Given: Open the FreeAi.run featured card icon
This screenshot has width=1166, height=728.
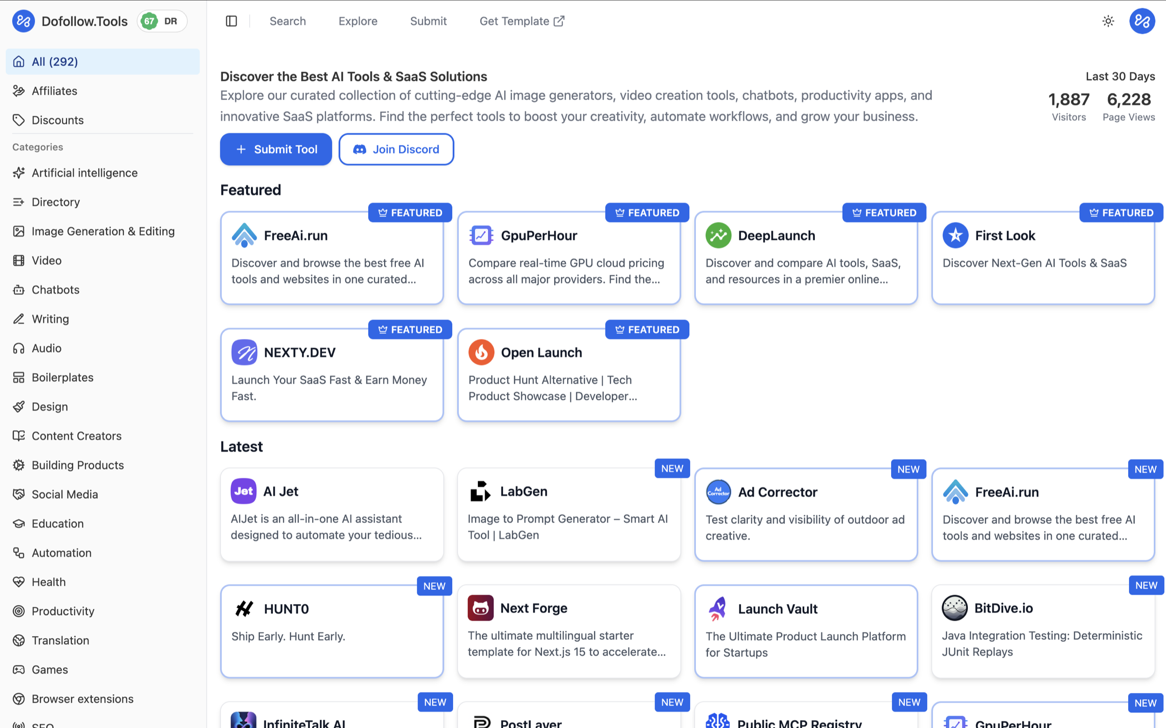Looking at the screenshot, I should click(244, 236).
